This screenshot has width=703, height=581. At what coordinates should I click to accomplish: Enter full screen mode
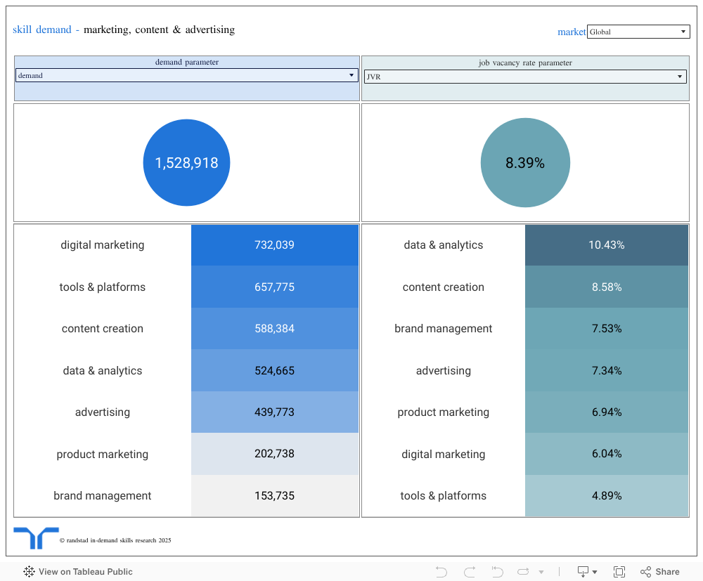click(619, 572)
